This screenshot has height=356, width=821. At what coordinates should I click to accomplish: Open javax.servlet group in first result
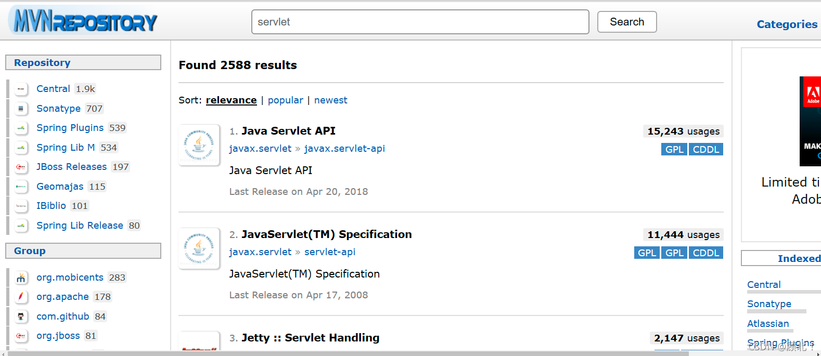[x=260, y=149]
